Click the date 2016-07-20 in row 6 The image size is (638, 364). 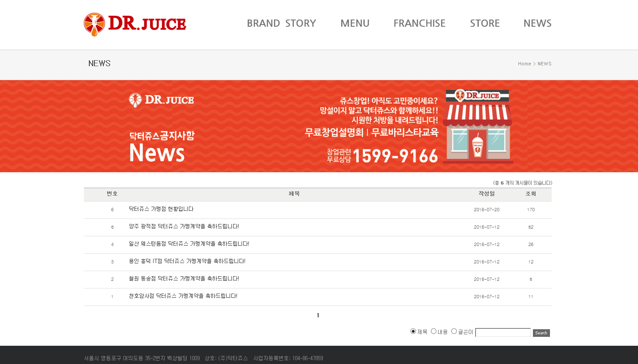(x=487, y=210)
